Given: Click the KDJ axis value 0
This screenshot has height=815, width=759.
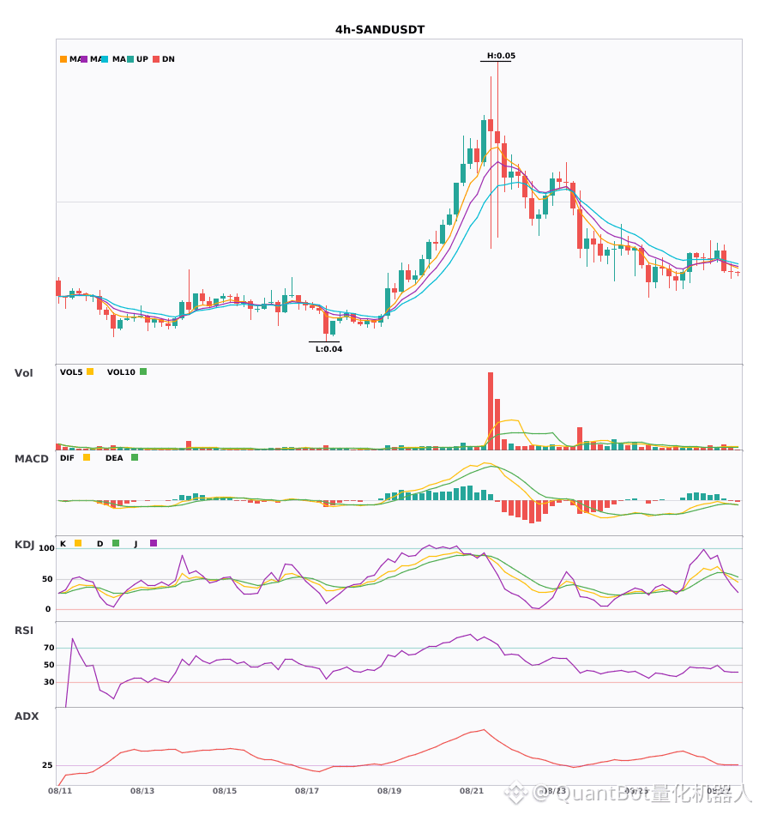Looking at the screenshot, I should (x=48, y=609).
